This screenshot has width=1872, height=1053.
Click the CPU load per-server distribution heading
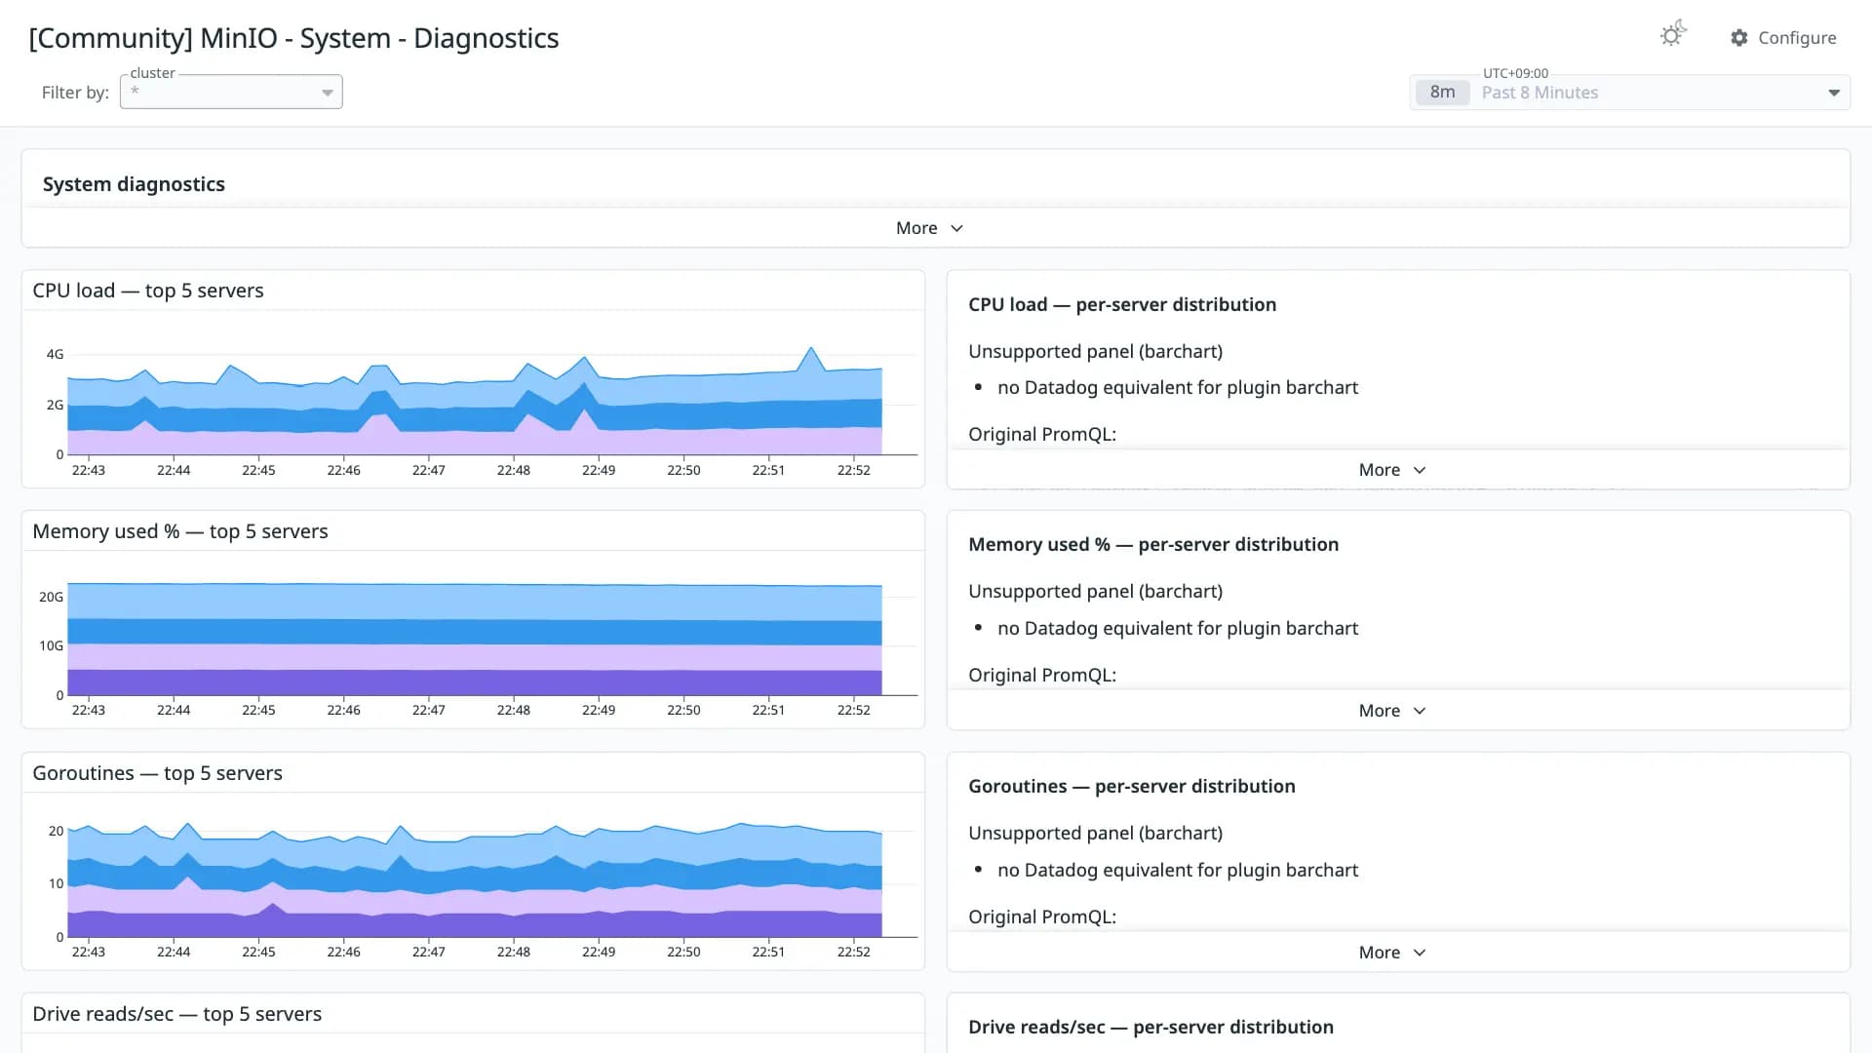(1122, 304)
